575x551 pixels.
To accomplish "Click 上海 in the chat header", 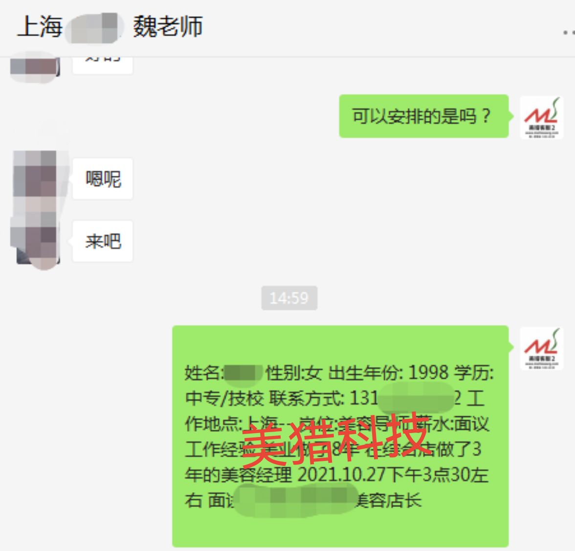I will 40,26.
